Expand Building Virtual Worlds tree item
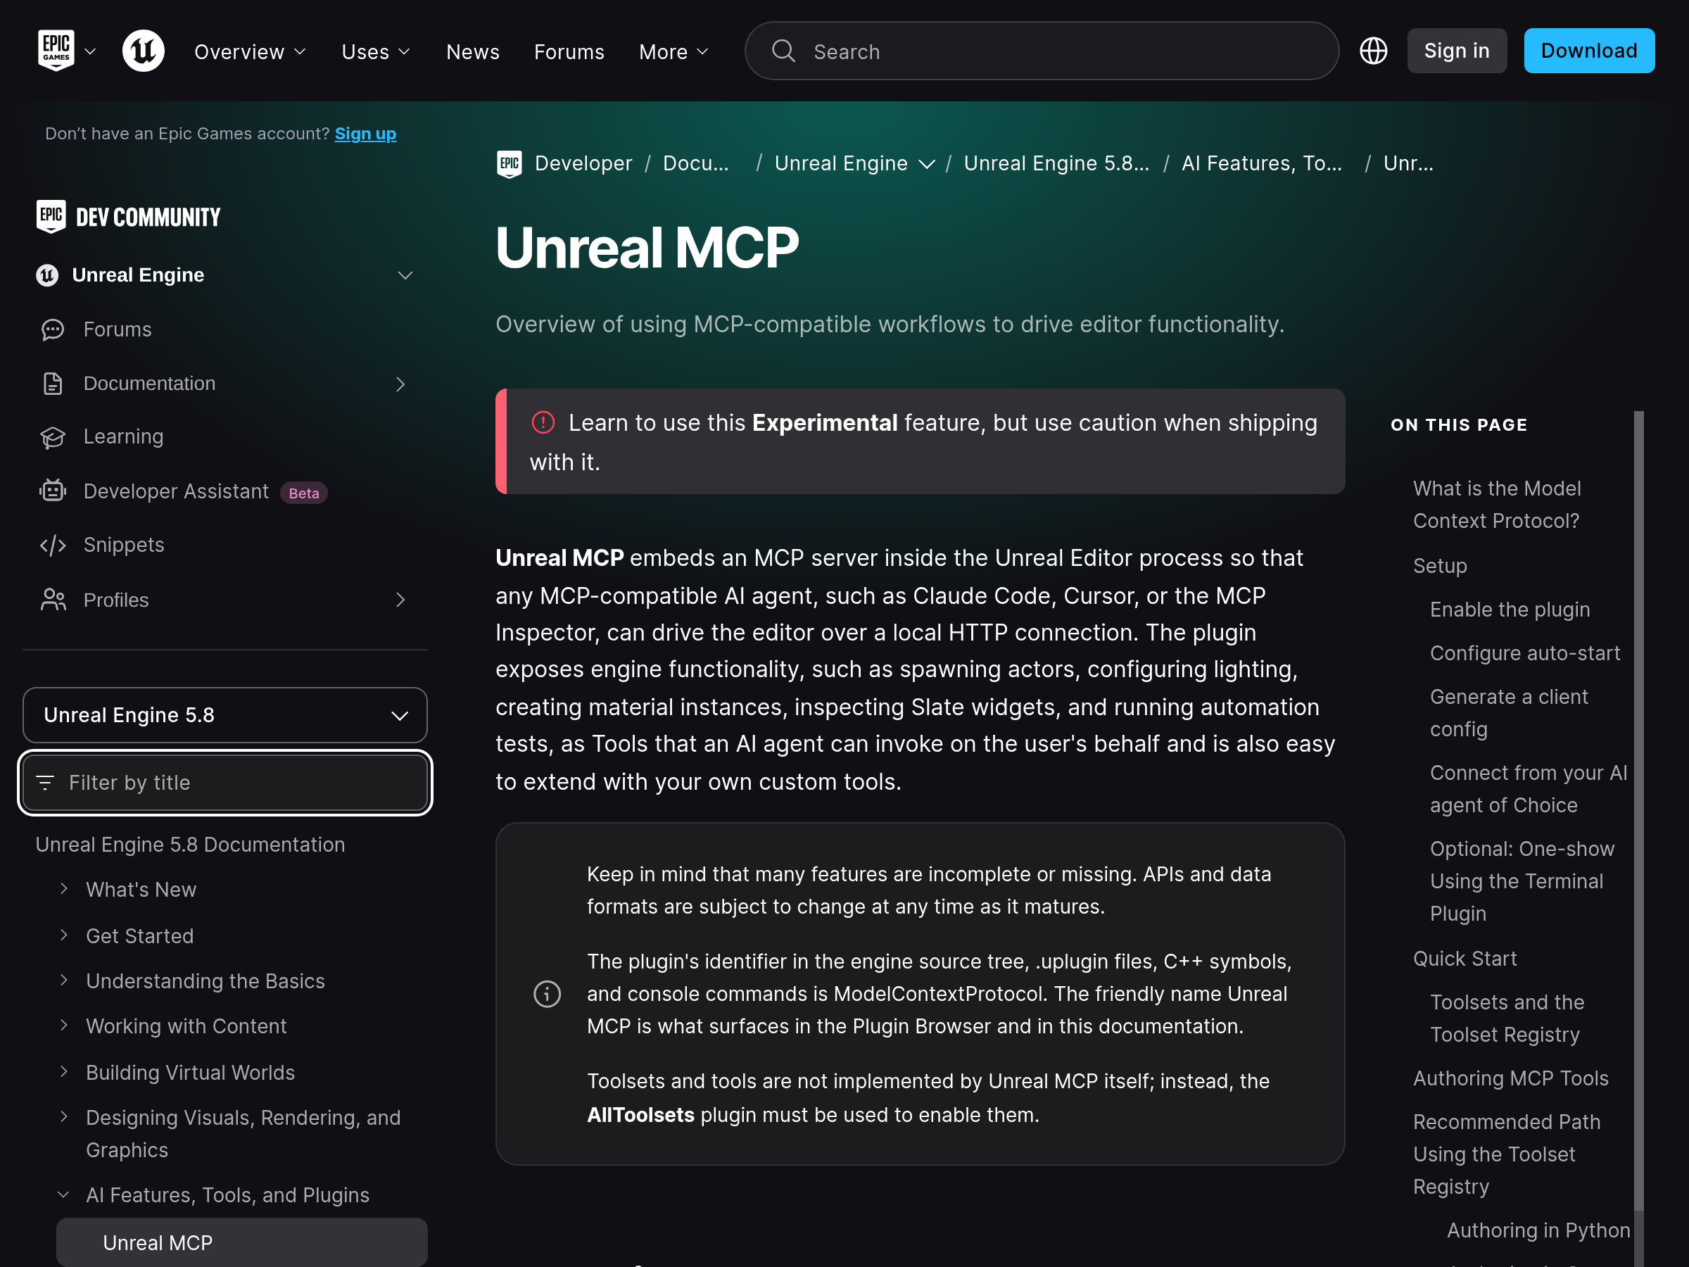 (64, 1072)
